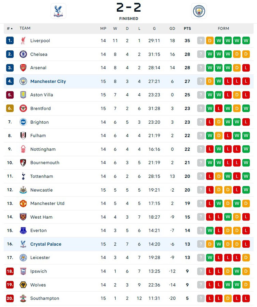Select Liverpool's club badge in the table
This screenshot has width=257, height=307.
(x=24, y=40)
